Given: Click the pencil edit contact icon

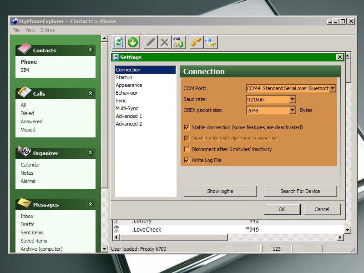Looking at the screenshot, I should coord(151,42).
